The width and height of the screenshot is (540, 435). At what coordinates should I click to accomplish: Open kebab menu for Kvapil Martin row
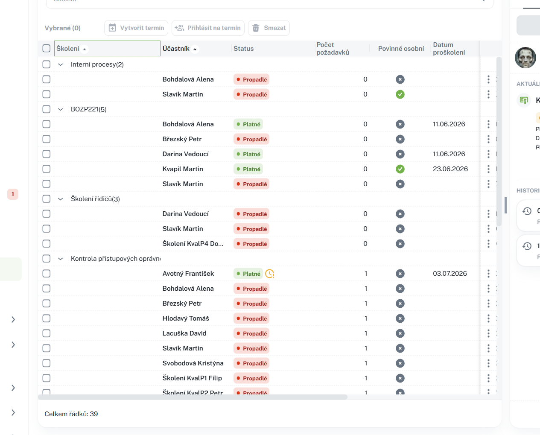(488, 169)
